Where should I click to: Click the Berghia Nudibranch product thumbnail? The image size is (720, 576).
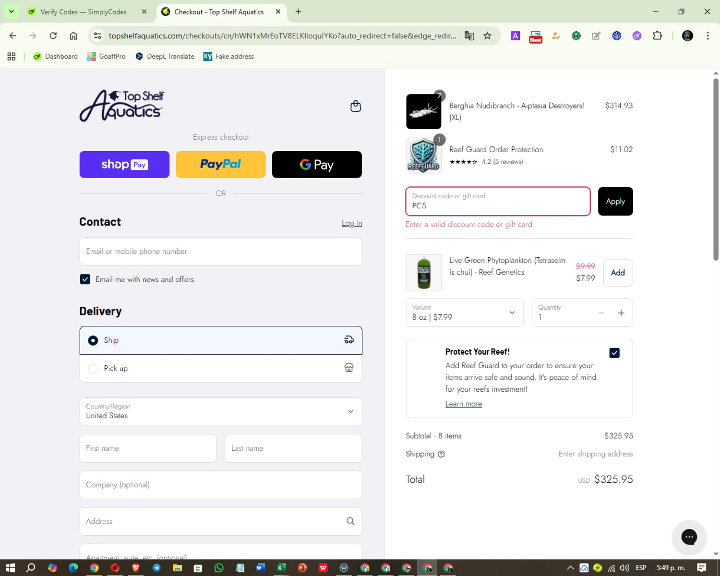[423, 111]
